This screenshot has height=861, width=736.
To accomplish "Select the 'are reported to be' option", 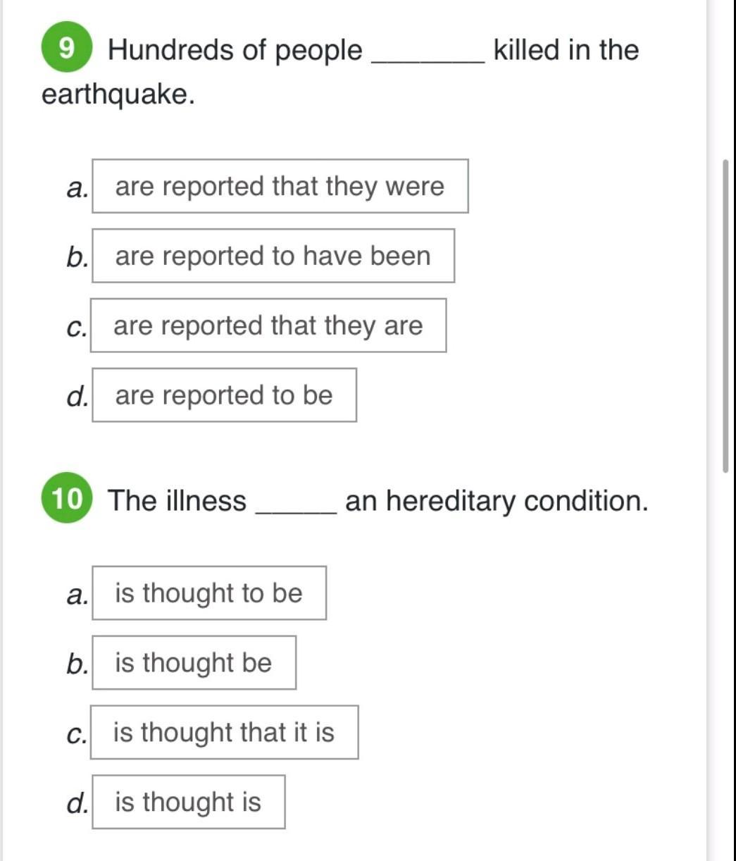I will coord(224,396).
